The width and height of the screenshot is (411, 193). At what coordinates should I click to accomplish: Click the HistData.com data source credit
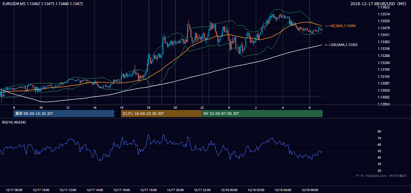pos(381,176)
